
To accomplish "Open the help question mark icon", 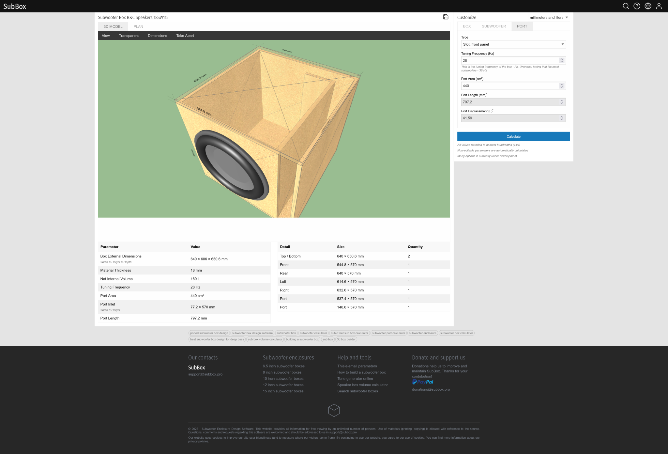I will pos(637,6).
